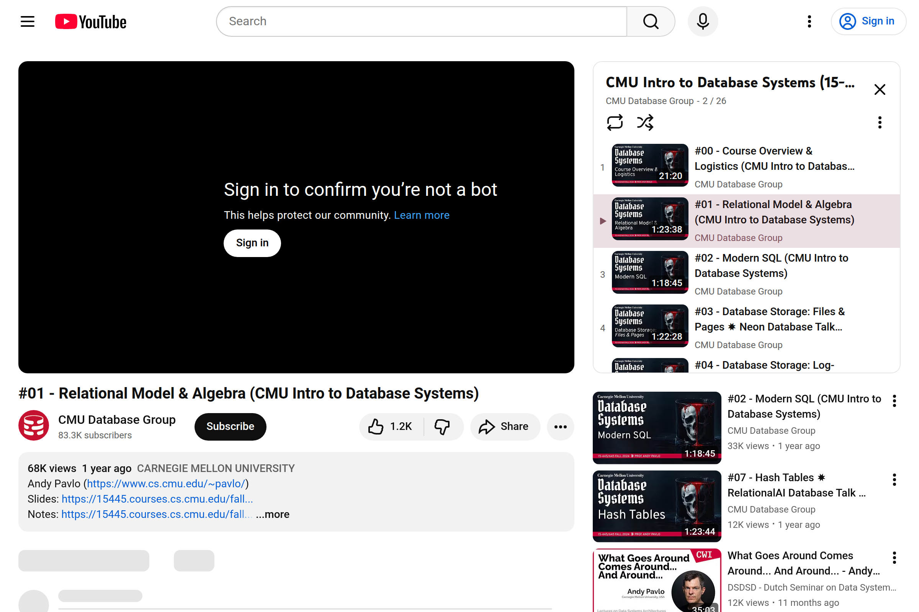Open CMU Database Group link under the playlist title

(649, 101)
